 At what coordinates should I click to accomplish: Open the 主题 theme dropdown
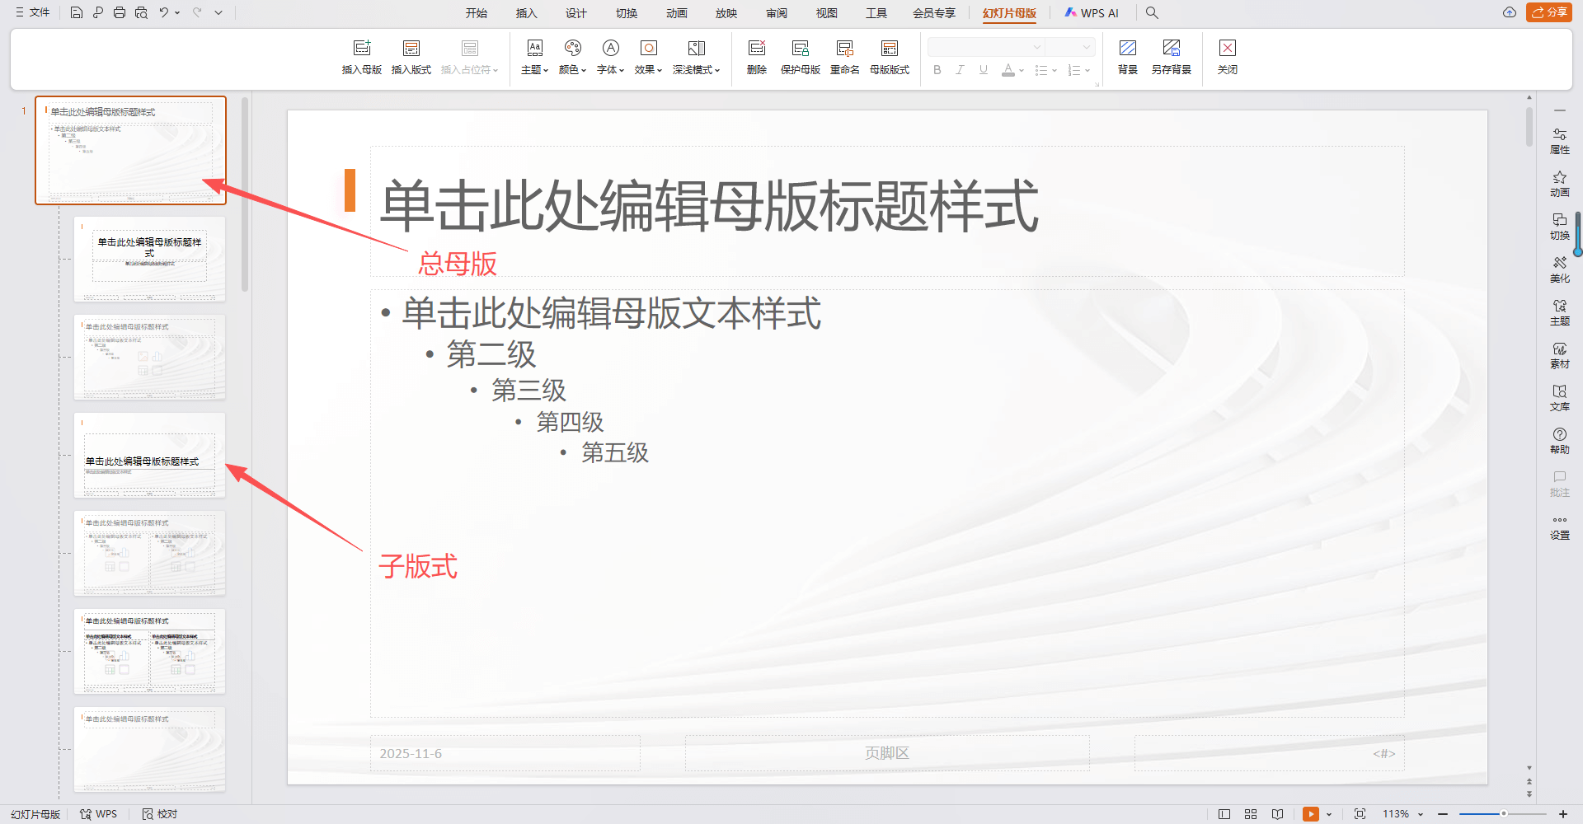point(534,56)
